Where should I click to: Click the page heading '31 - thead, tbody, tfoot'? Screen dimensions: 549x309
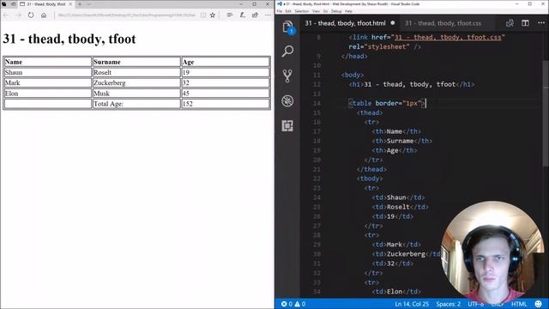tap(69, 39)
